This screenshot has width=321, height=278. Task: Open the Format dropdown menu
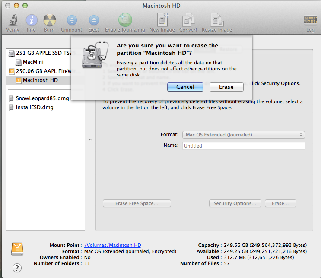click(x=244, y=135)
